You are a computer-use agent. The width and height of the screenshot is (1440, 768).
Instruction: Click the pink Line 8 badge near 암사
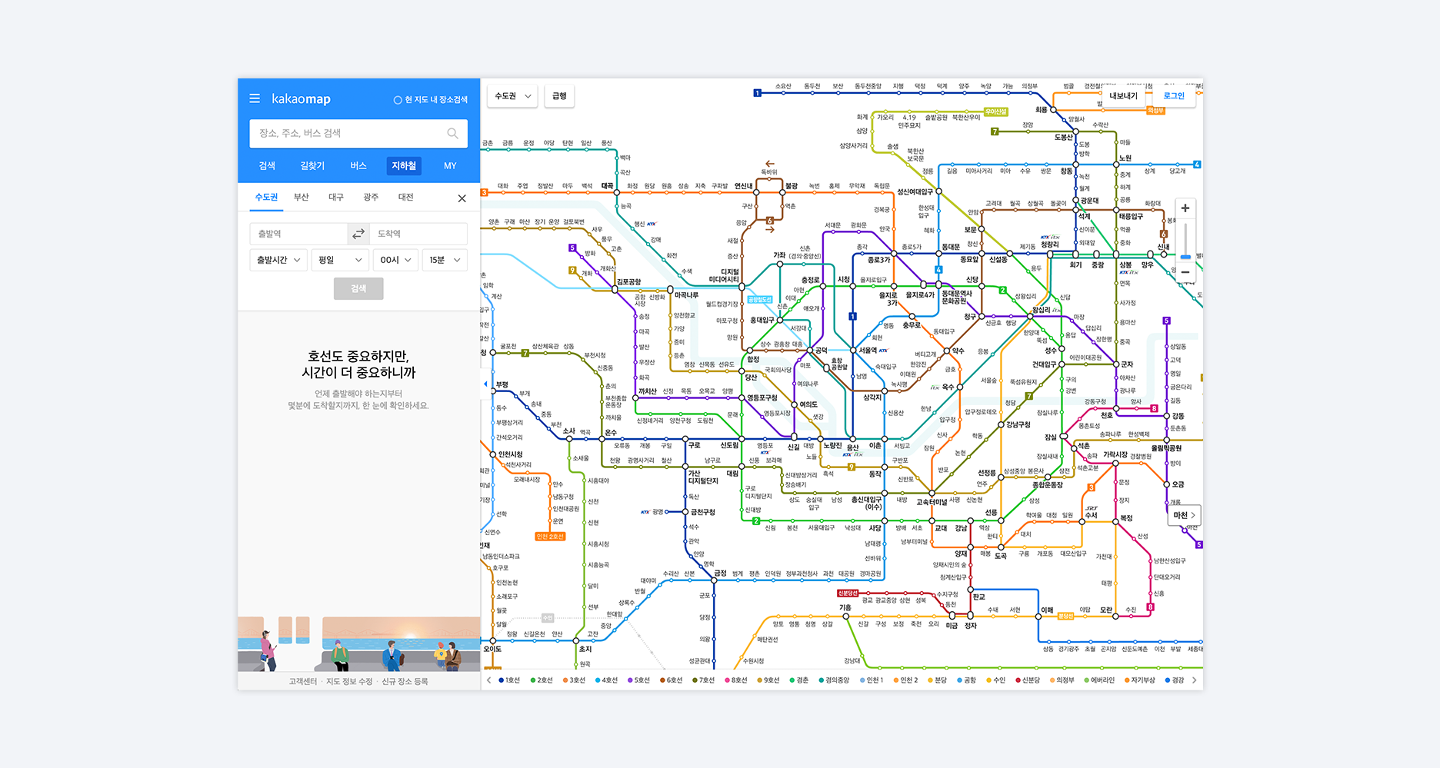1154,408
